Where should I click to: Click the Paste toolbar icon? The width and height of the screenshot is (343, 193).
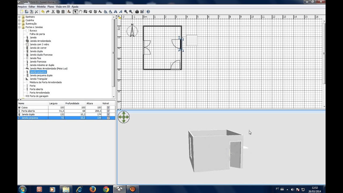tap(63, 12)
